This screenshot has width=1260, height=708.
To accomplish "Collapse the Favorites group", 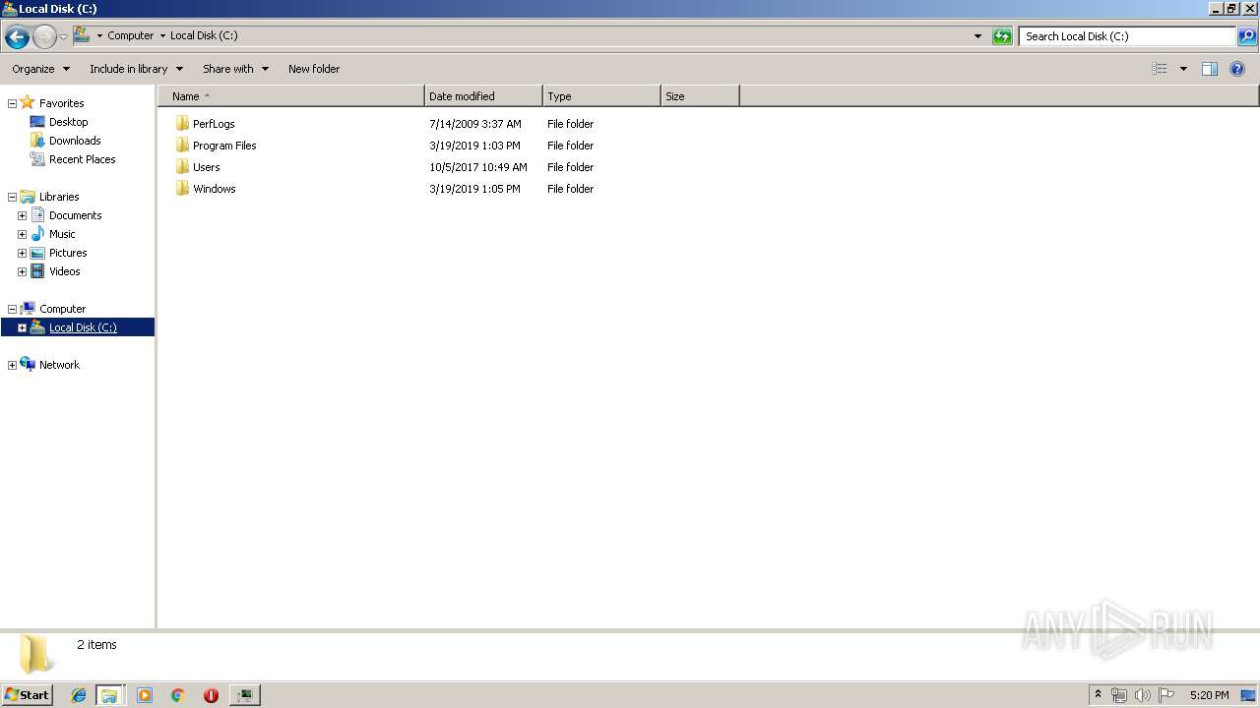I will pyautogui.click(x=12, y=103).
